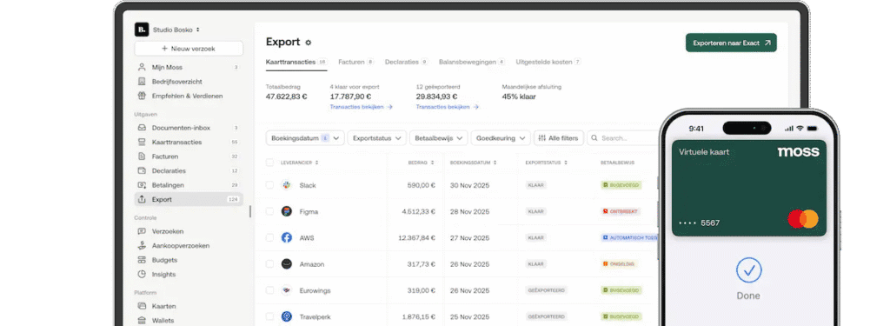Click the Ongeldig badge in Amazon row

(x=619, y=264)
